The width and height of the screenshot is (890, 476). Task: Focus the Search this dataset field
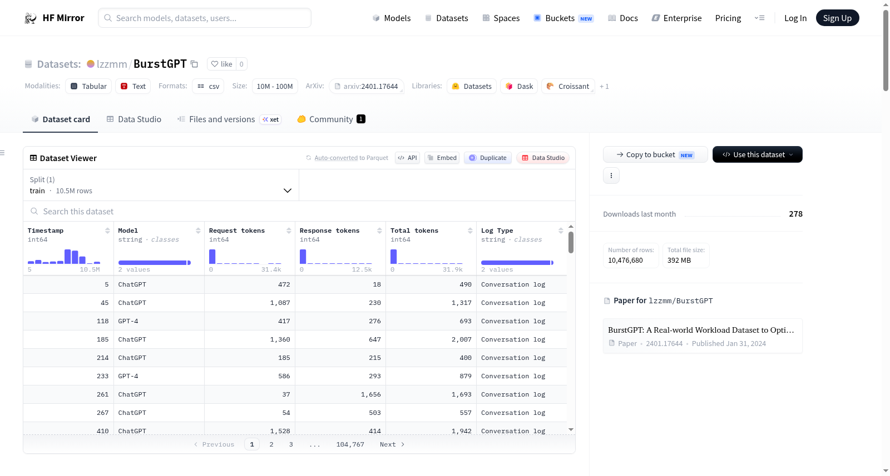tap(299, 212)
